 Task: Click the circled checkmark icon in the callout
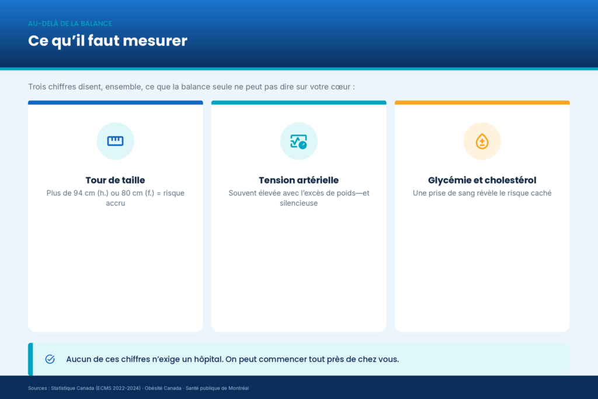click(50, 359)
